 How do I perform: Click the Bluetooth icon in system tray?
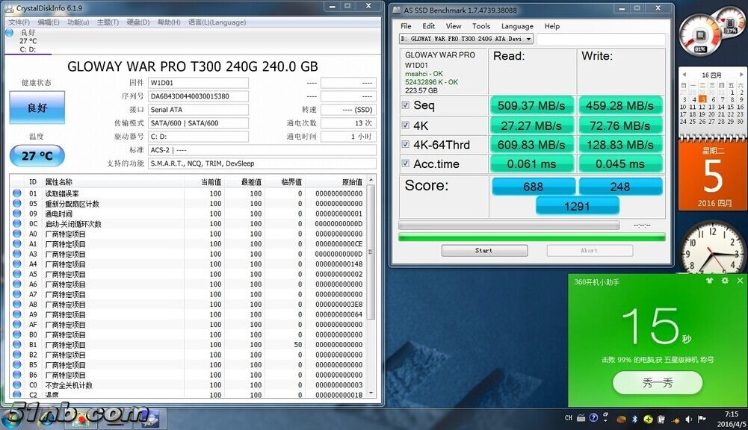(634, 419)
